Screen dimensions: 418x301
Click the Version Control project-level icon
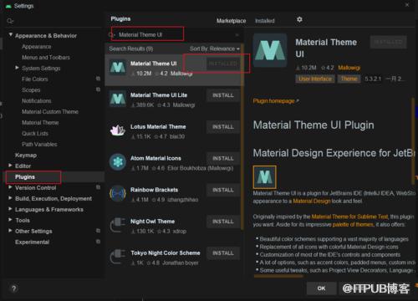(x=98, y=187)
